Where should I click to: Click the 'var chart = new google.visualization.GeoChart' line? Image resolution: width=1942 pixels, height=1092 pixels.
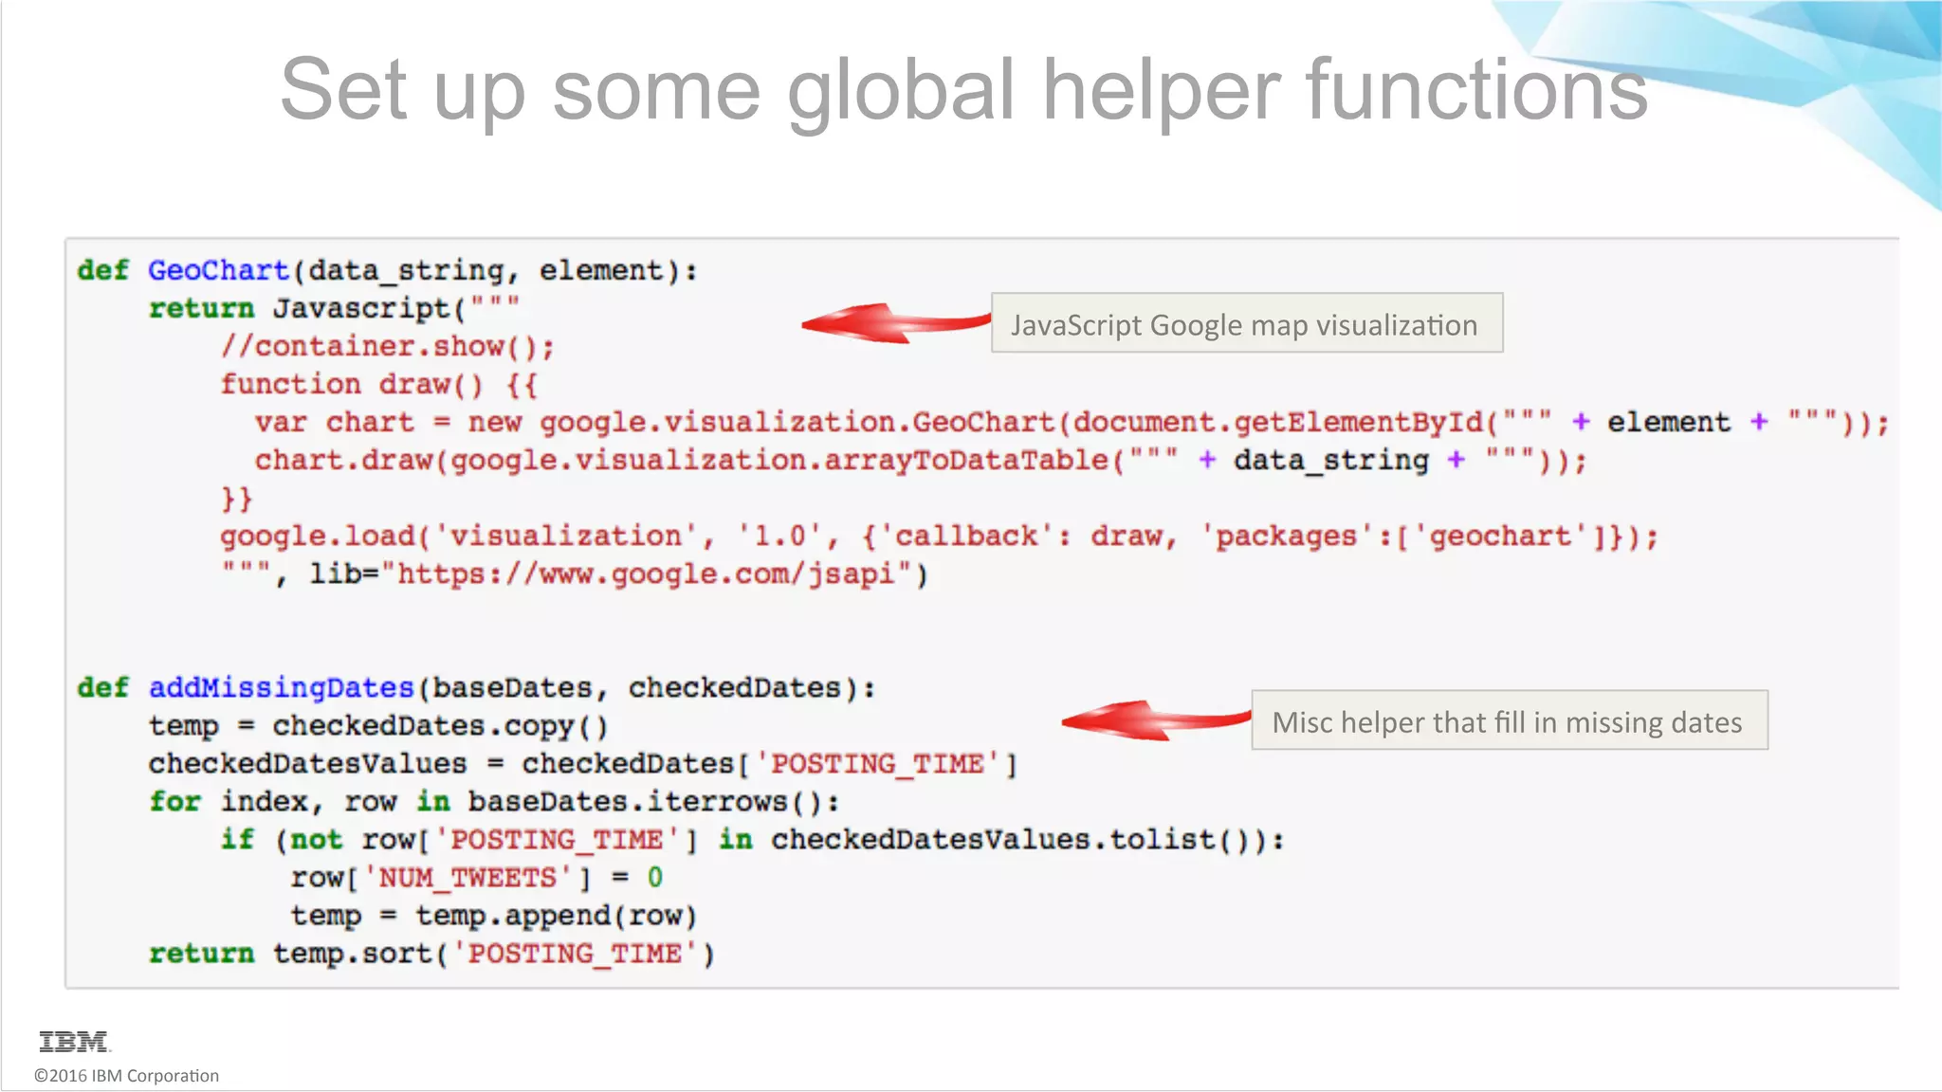pos(1072,423)
